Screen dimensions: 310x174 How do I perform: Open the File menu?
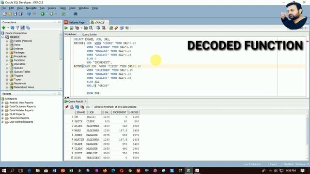click(x=3, y=8)
